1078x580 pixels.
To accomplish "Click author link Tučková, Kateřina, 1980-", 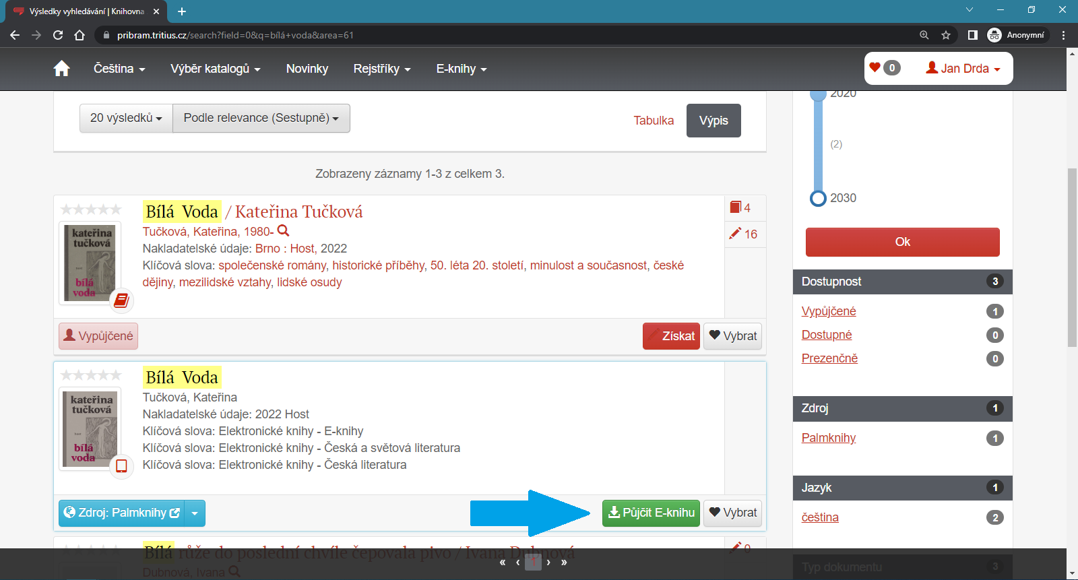I will [x=208, y=232].
